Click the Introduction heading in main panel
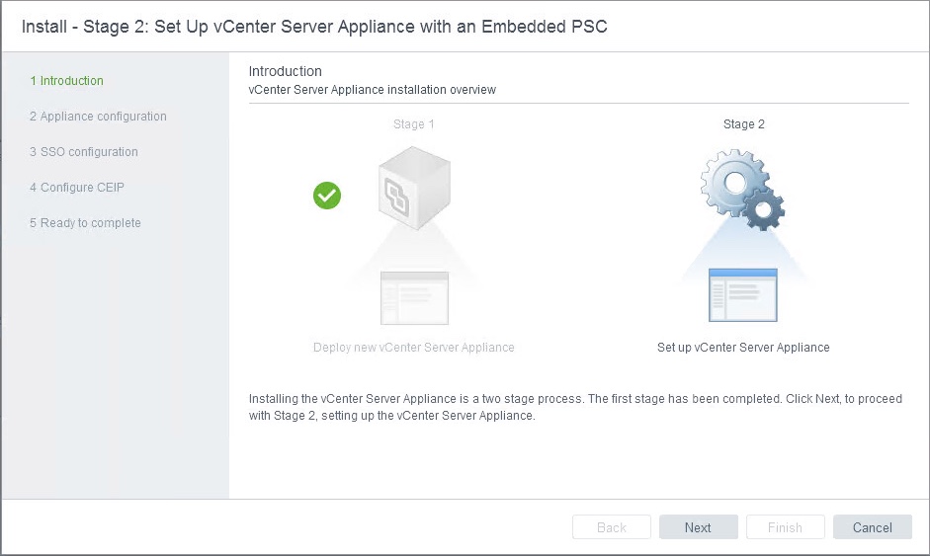The height and width of the screenshot is (556, 930). pyautogui.click(x=286, y=71)
